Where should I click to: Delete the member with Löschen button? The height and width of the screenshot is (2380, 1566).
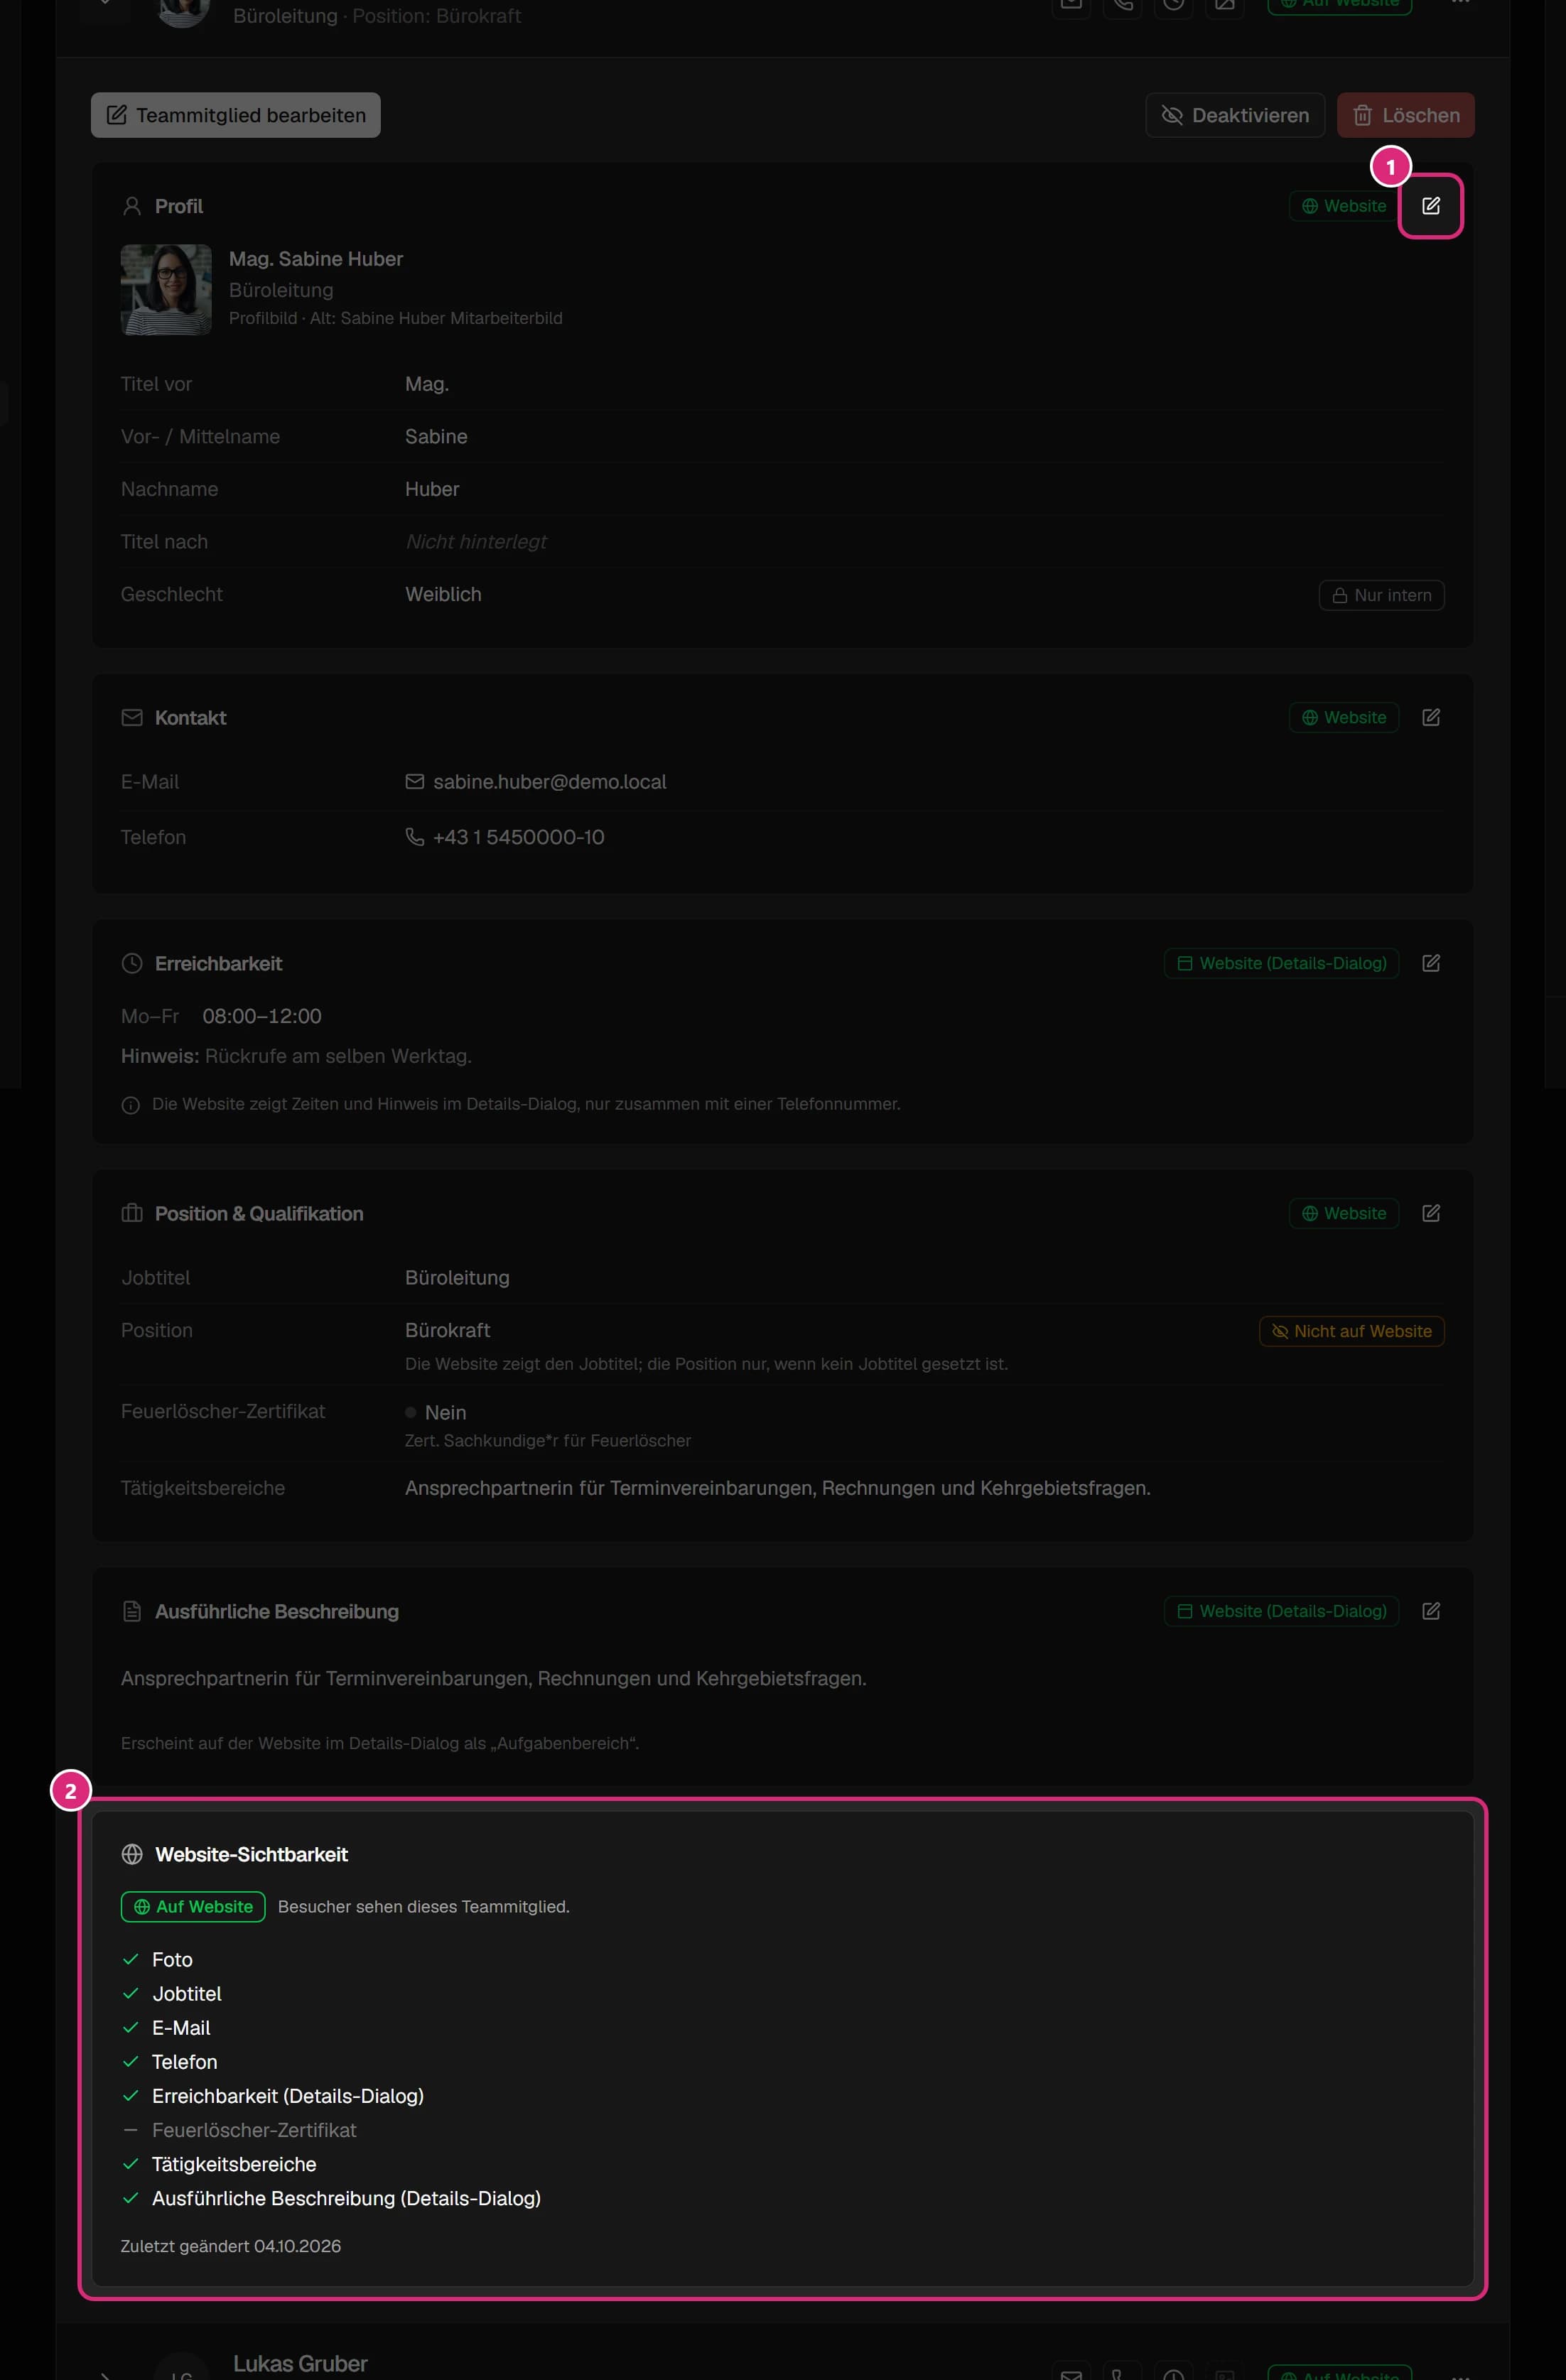tap(1405, 115)
